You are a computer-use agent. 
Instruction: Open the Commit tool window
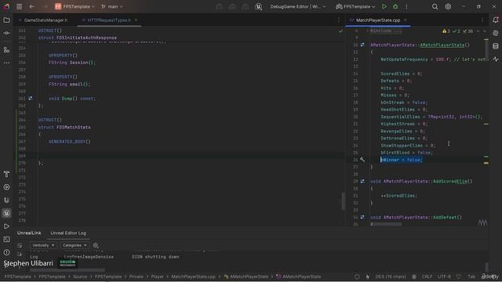point(6,33)
